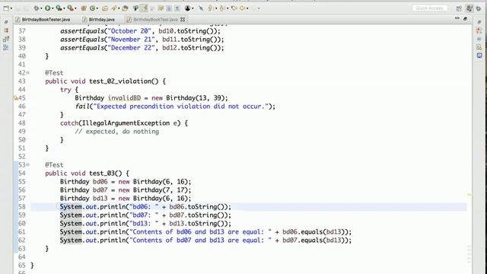Click in the Quick Access search field
487x274 pixels.
[x=430, y=8]
